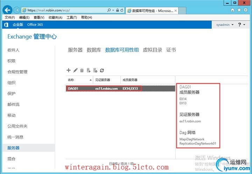Open the browser Tools gear icon

(x=246, y=10)
